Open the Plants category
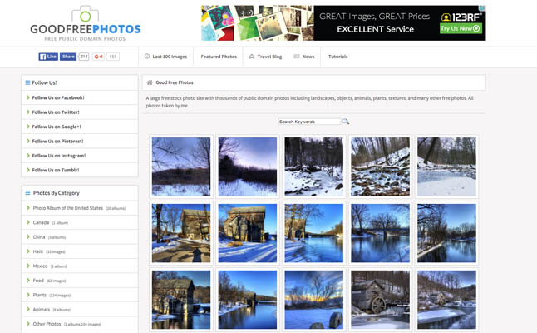 [x=40, y=295]
